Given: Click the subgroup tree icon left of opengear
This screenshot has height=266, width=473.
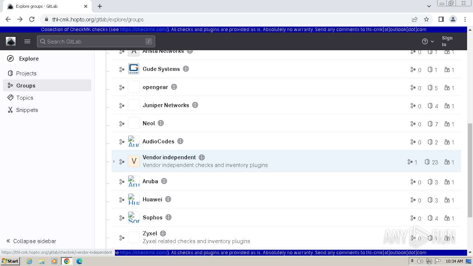Looking at the screenshot, I should (x=122, y=88).
